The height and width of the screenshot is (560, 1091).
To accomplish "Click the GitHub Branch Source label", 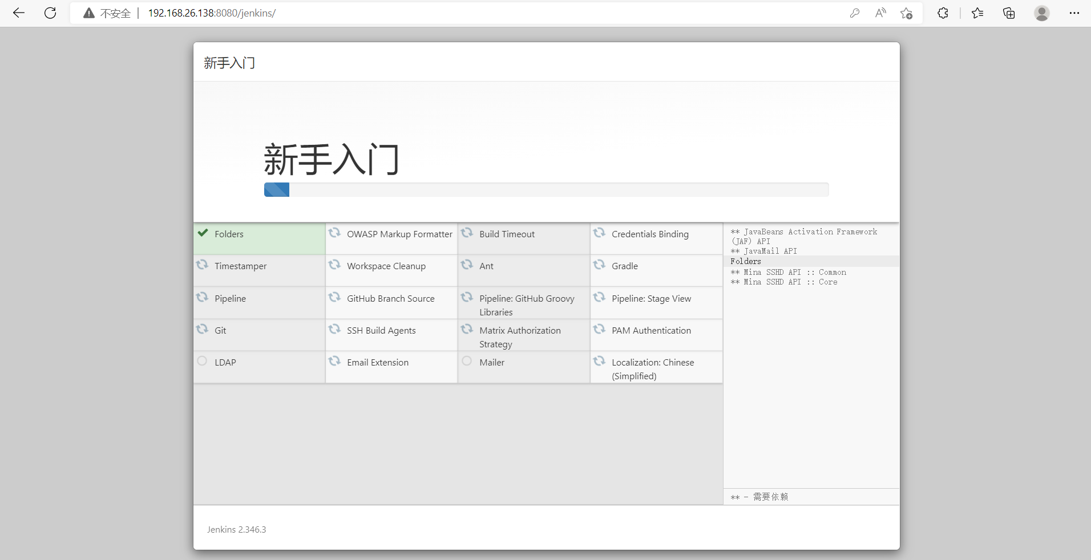I will pos(391,299).
